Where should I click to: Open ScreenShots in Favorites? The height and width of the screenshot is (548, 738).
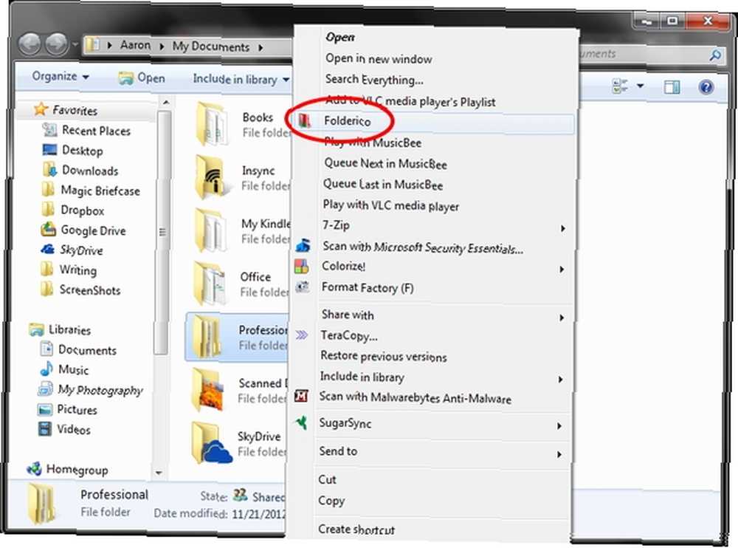pyautogui.click(x=90, y=290)
